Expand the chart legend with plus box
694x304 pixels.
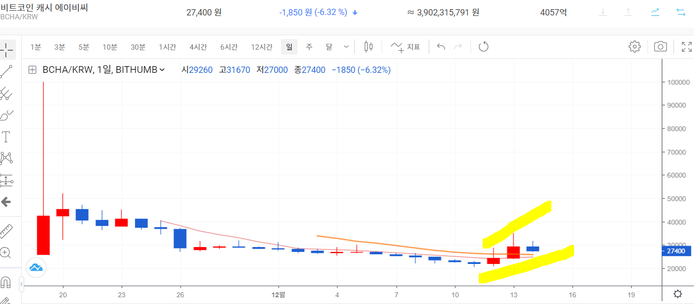point(32,70)
